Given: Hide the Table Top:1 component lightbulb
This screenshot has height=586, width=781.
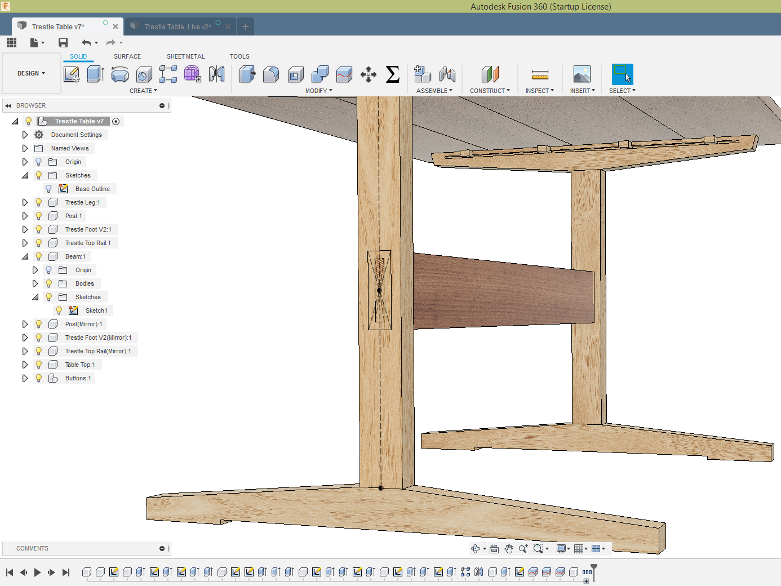Looking at the screenshot, I should click(39, 365).
